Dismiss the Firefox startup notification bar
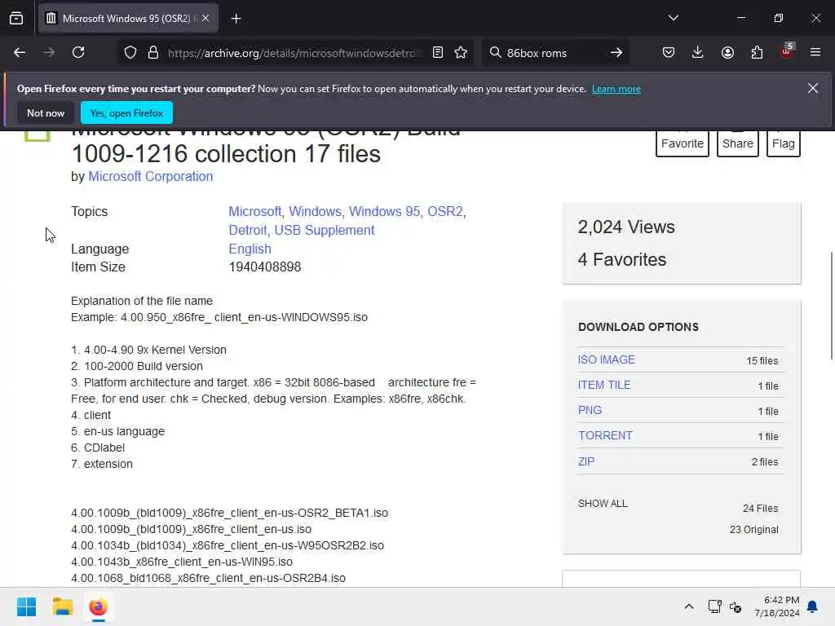Screen dimensions: 835x626 pos(813,88)
